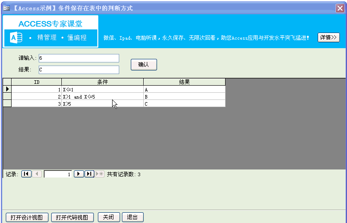Select the row selector for record 3
Image resolution: width=347 pixels, height=223 pixels.
(7, 103)
